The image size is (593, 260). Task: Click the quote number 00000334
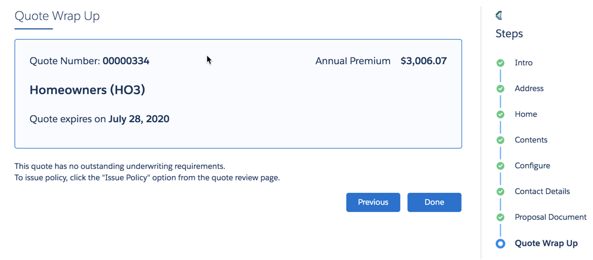126,61
